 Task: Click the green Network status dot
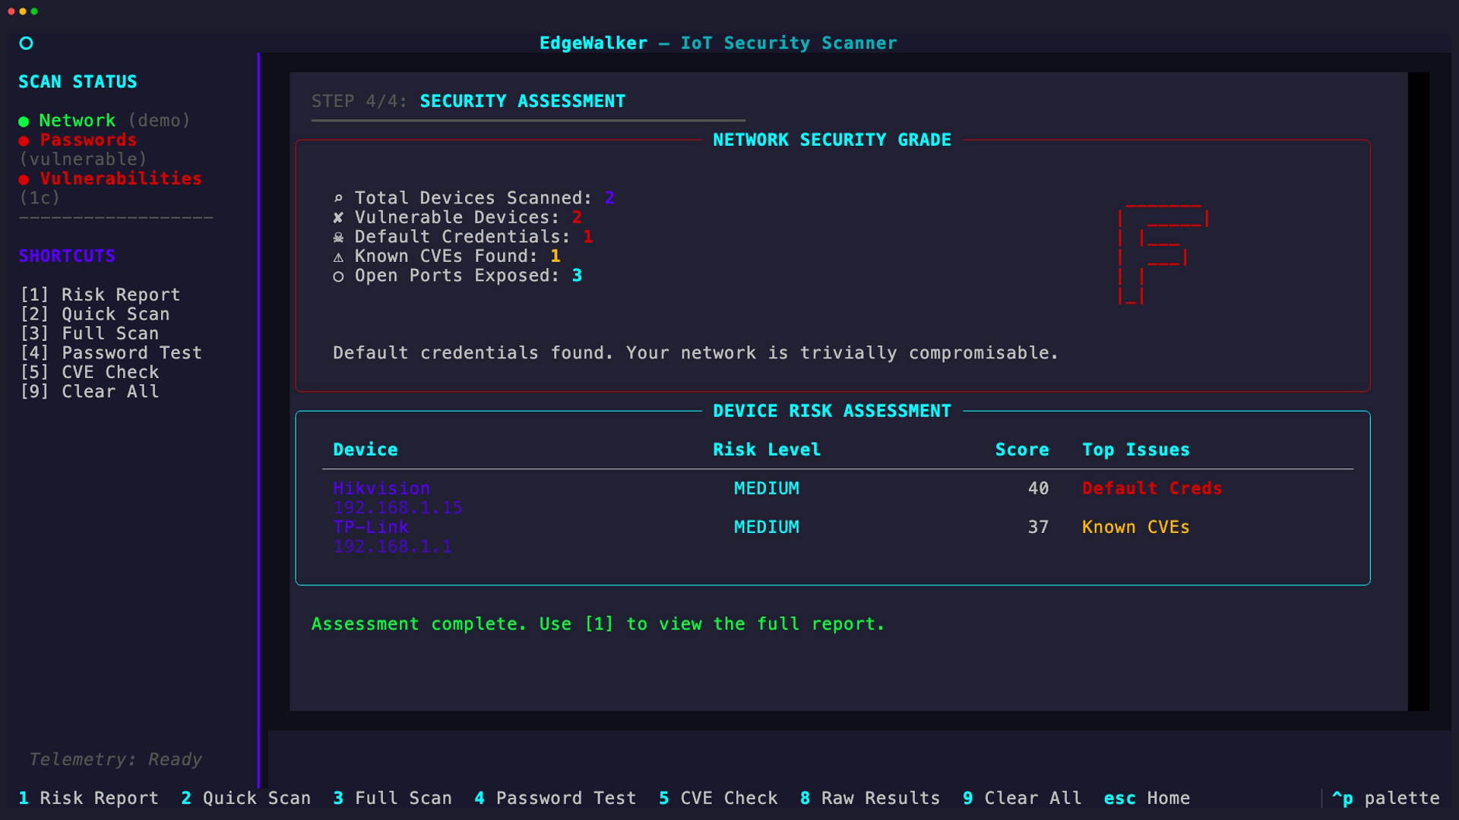(24, 121)
